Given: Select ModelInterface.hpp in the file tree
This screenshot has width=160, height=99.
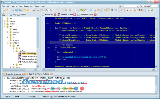Looking at the screenshot, I should click(x=29, y=54).
